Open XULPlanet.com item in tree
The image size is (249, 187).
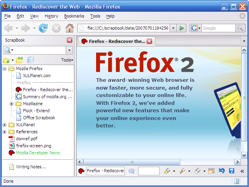coord(33,76)
